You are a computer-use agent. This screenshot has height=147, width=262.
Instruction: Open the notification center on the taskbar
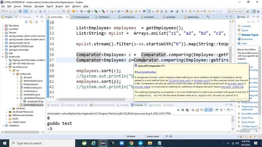coord(255,143)
